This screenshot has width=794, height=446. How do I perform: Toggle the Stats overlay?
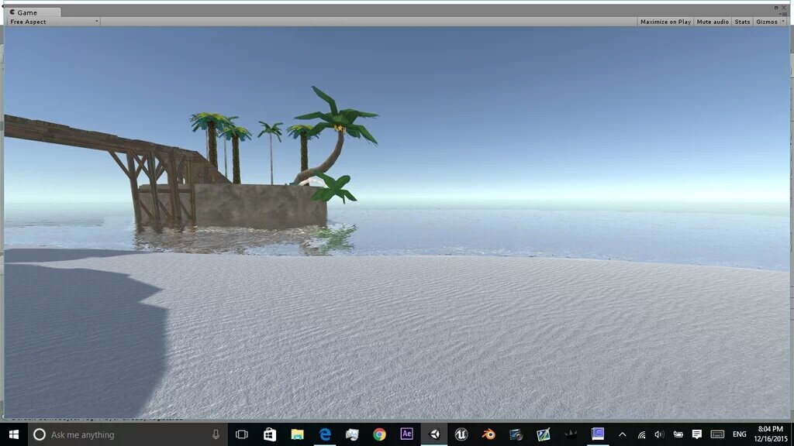[x=742, y=22]
